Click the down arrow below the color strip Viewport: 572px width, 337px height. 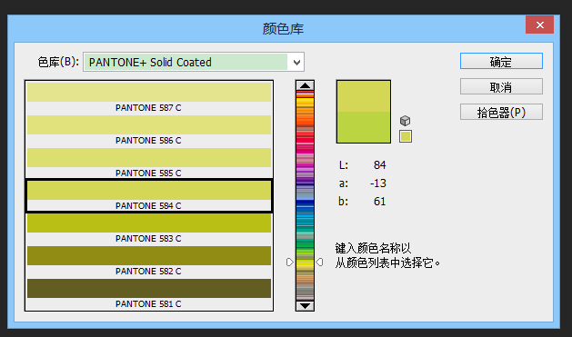pos(305,306)
